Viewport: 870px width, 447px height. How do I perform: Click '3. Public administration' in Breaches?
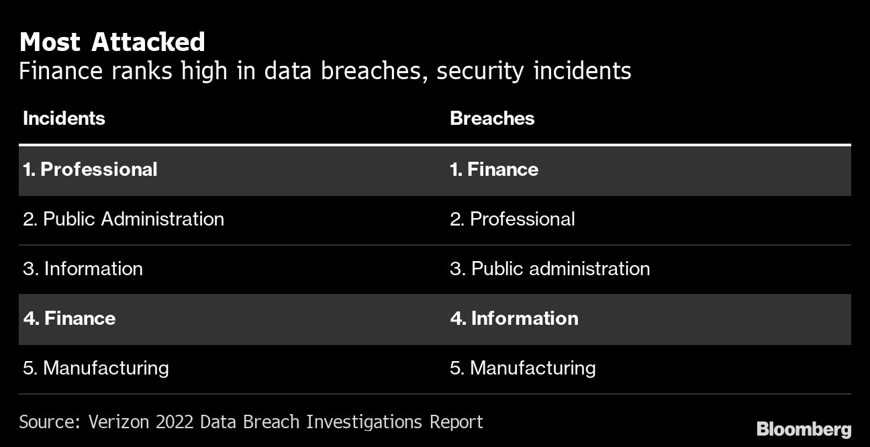click(550, 268)
